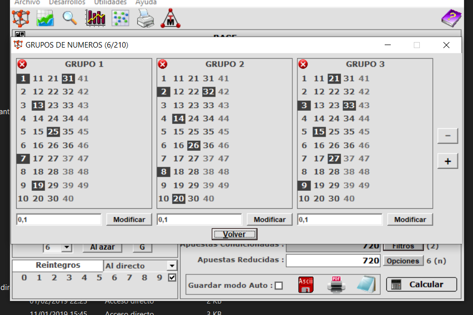Open the Utilidades menu
The width and height of the screenshot is (473, 315).
[110, 3]
